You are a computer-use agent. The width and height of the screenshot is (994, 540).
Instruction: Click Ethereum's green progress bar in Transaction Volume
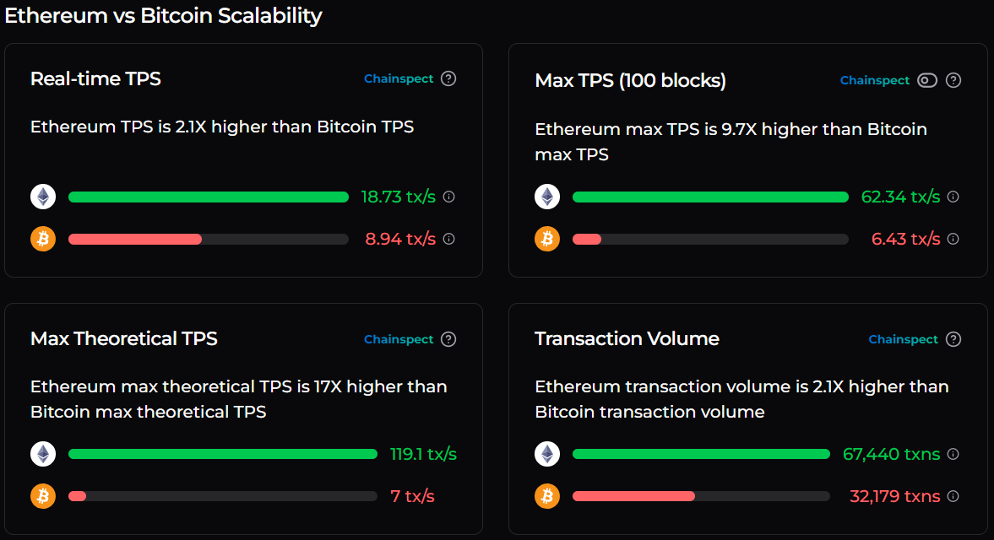pos(700,453)
